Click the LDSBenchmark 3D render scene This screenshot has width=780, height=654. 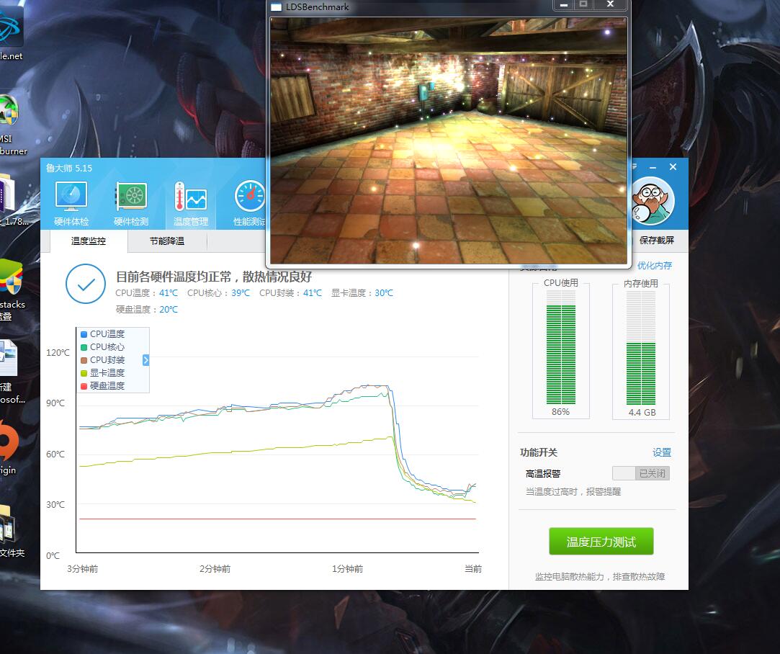pos(448,140)
